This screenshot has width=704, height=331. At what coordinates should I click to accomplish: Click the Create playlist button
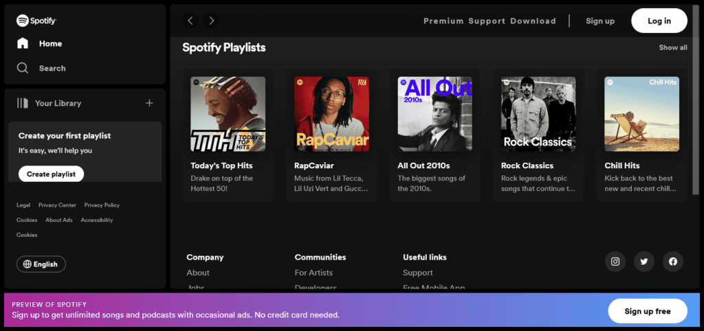(x=51, y=174)
